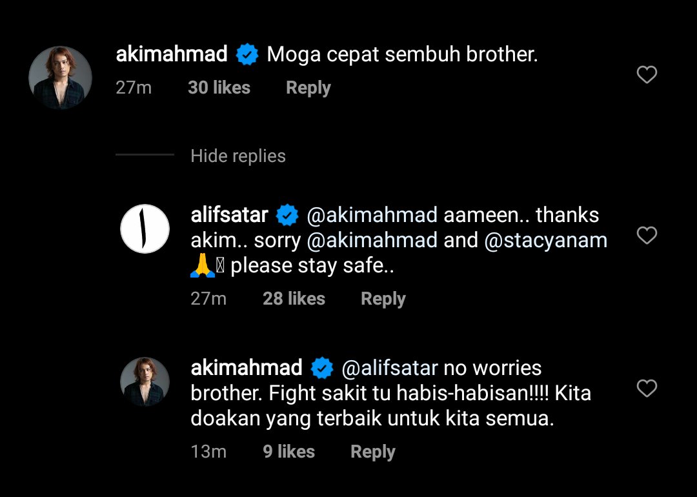697x497 pixels.
Task: Tap the heart on akimahmad's last reply
Action: tap(647, 388)
